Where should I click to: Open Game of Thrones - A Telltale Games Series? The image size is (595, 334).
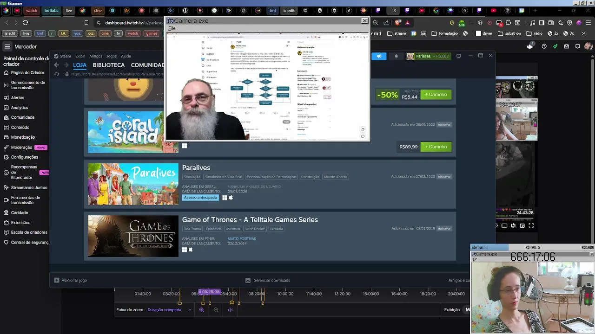[x=250, y=220]
